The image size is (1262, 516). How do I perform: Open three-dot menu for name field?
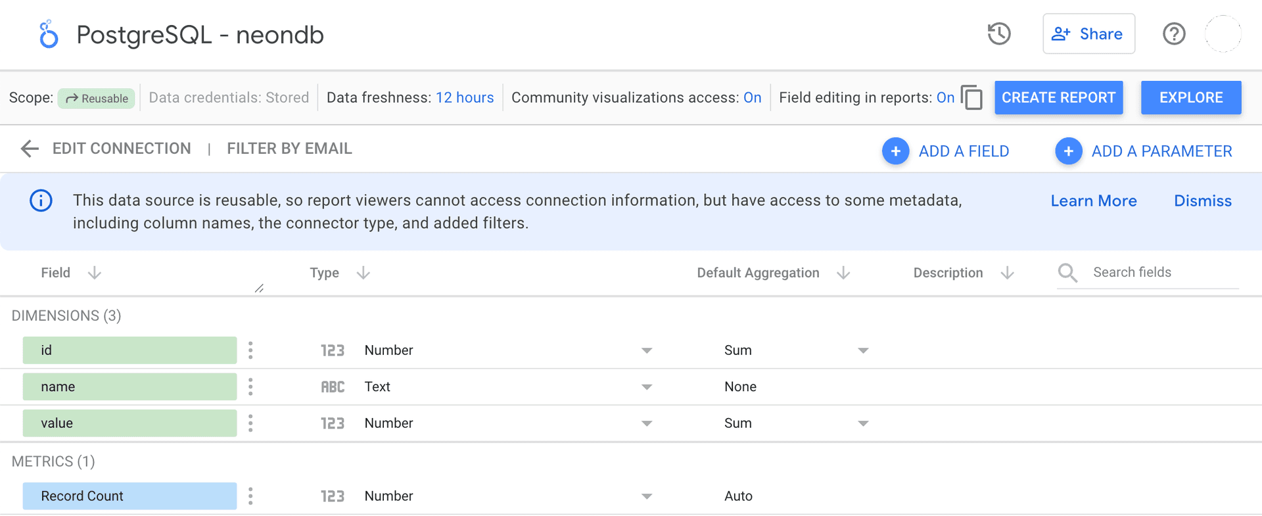coord(250,387)
